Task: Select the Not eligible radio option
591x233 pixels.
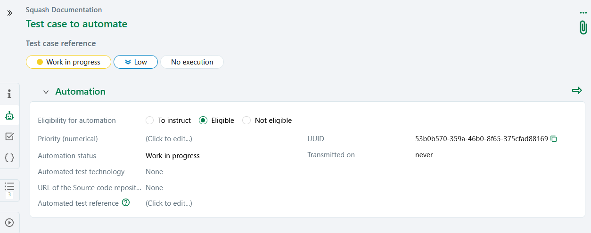Action: [246, 121]
